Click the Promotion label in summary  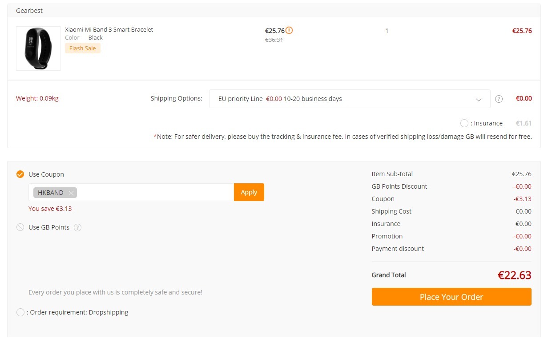387,236
